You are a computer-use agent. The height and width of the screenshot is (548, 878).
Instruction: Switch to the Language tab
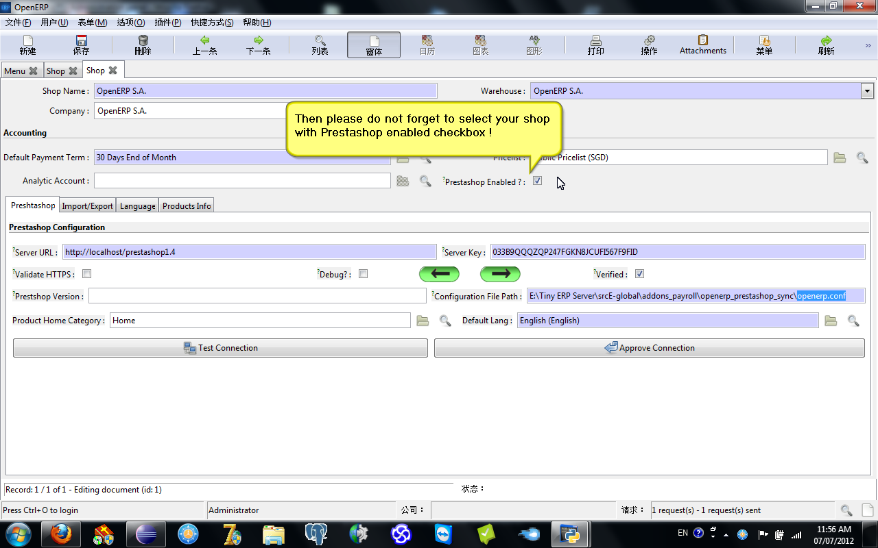pos(138,206)
